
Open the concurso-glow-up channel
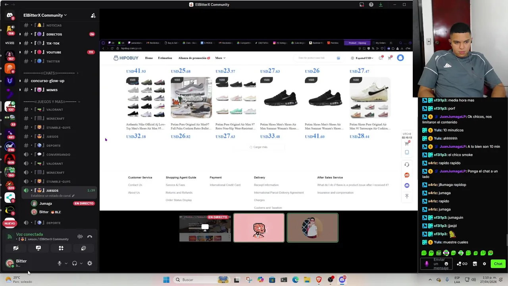pos(47,81)
